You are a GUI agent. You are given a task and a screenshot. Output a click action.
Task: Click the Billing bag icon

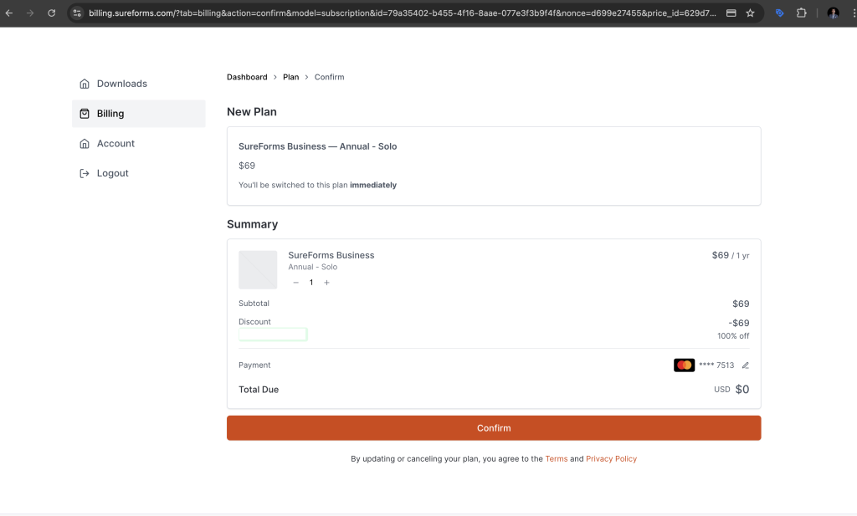coord(85,113)
